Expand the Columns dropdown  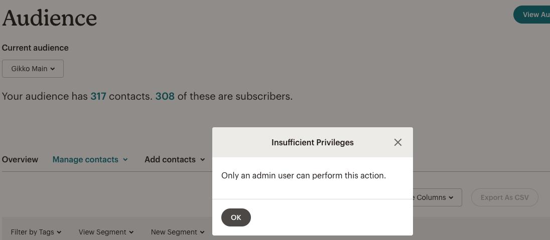click(435, 197)
